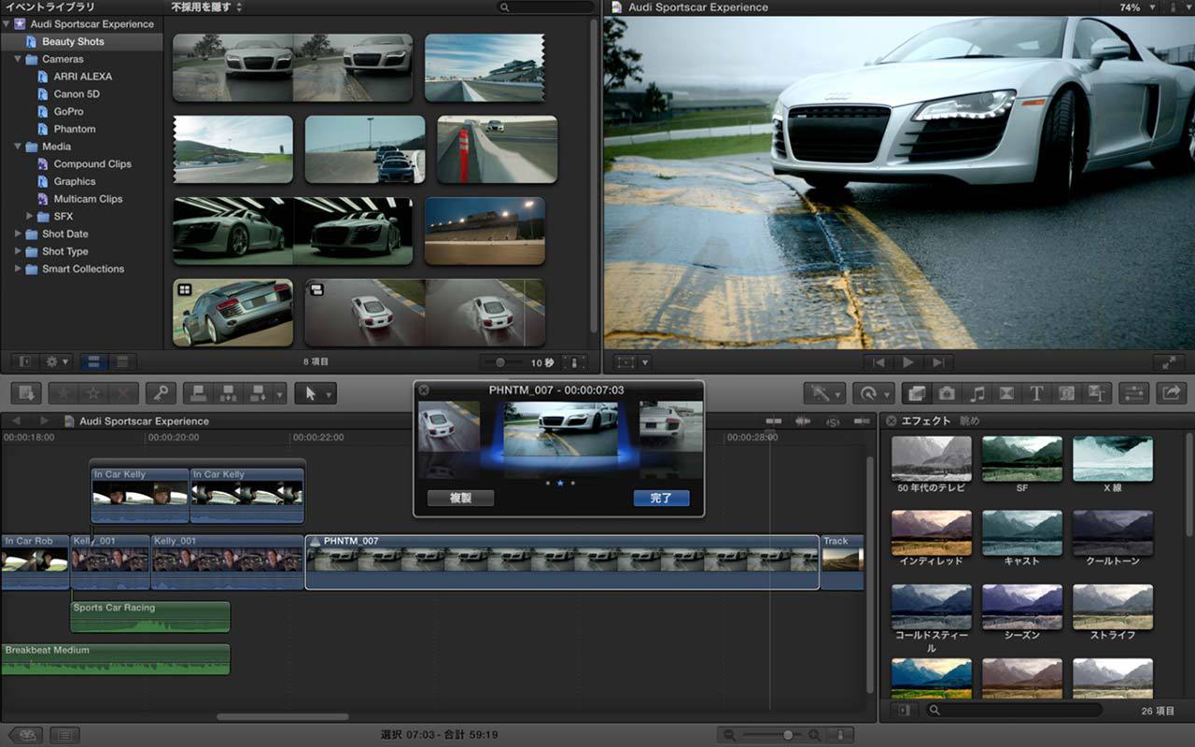Select Beauty Shots in the event library
The width and height of the screenshot is (1195, 747).
73,42
